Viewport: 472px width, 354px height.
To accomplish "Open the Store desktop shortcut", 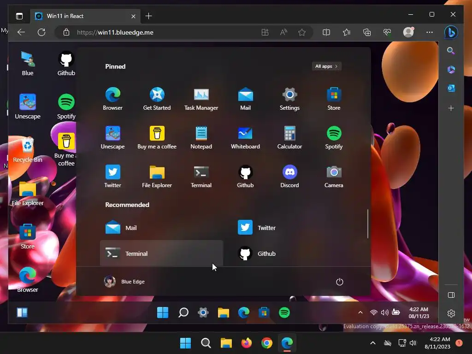I will tap(28, 236).
